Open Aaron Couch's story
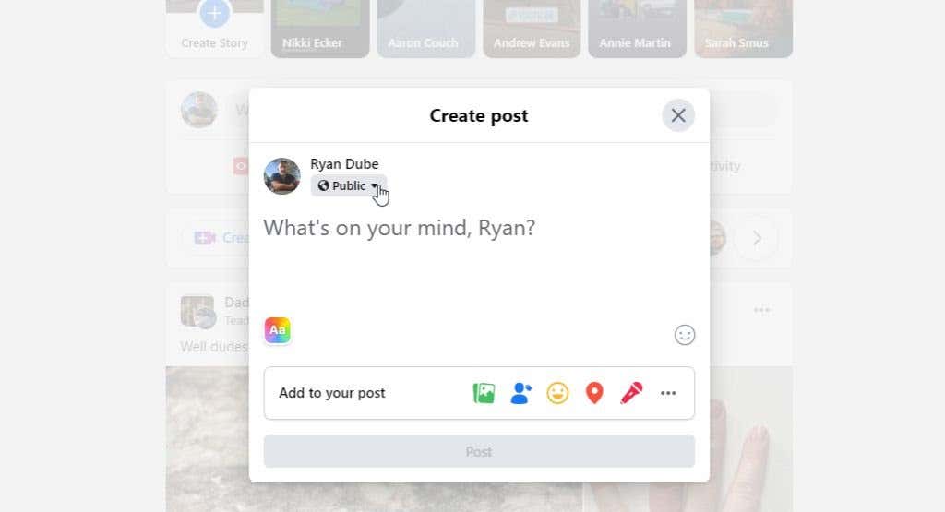The height and width of the screenshot is (512, 945). tap(426, 29)
